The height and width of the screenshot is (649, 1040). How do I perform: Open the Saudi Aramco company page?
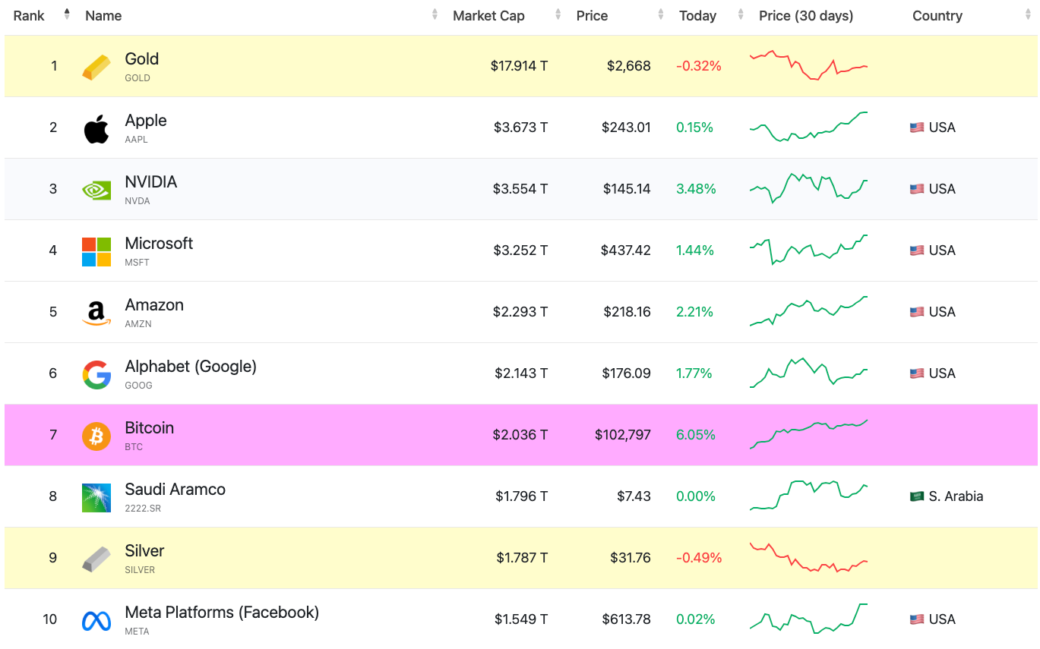click(x=175, y=489)
